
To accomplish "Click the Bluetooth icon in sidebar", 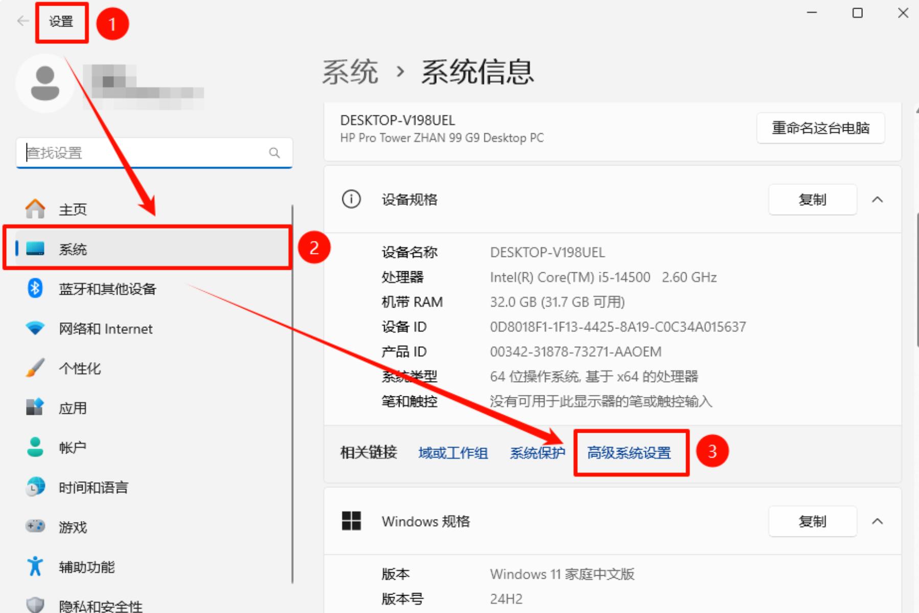I will click(x=35, y=289).
